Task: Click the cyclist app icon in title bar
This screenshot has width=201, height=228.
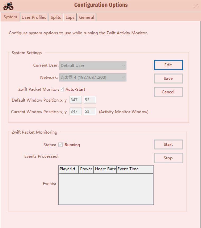Action: [x=8, y=6]
